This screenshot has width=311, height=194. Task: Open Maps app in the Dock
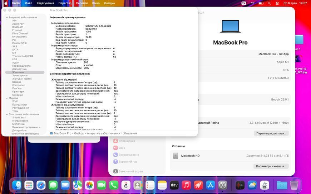coord(77,185)
